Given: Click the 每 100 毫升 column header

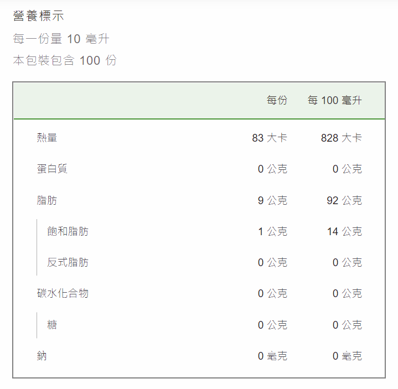Looking at the screenshot, I should (334, 100).
